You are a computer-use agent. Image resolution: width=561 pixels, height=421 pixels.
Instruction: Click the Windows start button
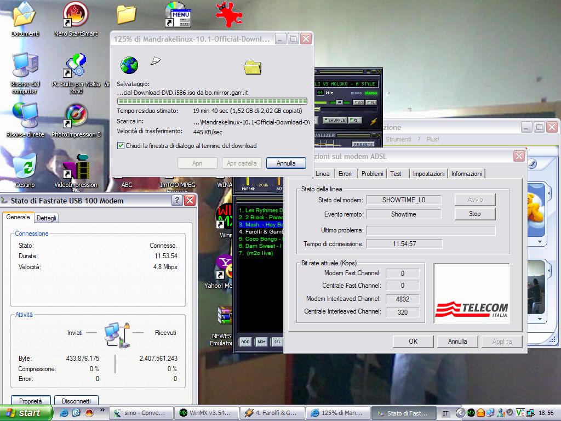coord(26,413)
